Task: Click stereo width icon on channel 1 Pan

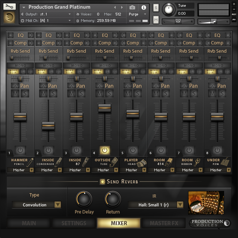Action: (15, 86)
